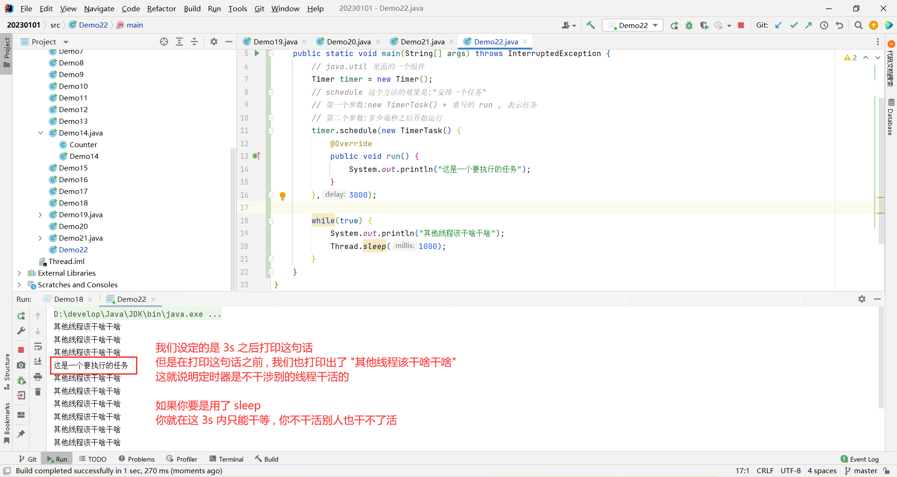Screen dimensions: 897x477
Task: Commit changes with the Git checkmark icon
Action: [794, 25]
